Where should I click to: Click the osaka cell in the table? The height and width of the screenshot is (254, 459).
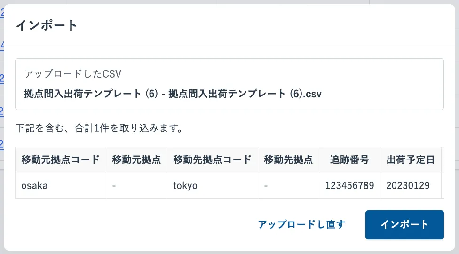click(34, 185)
